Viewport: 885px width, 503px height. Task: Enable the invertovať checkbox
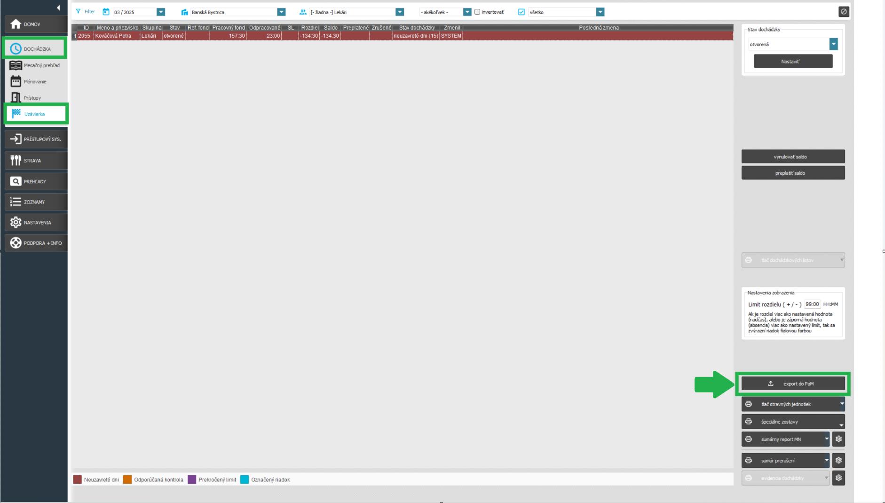click(477, 12)
